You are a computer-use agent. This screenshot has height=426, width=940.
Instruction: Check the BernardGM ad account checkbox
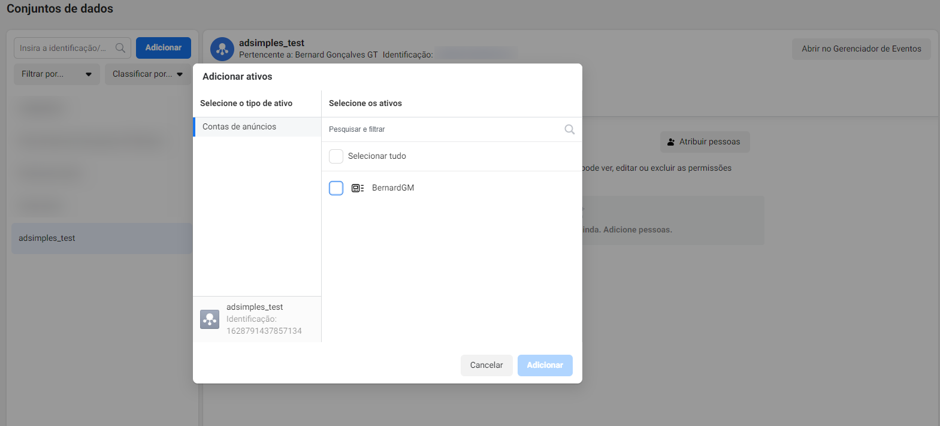click(336, 188)
